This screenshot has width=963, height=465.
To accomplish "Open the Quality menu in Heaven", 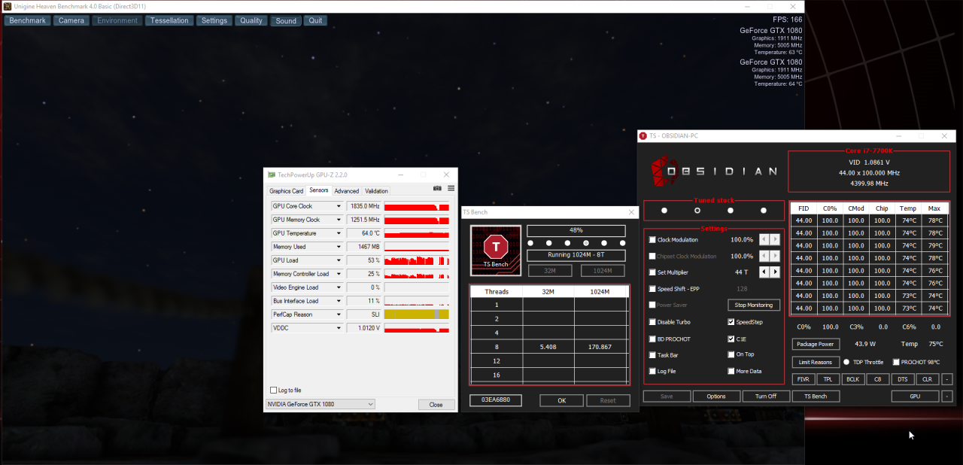I will 251,20.
